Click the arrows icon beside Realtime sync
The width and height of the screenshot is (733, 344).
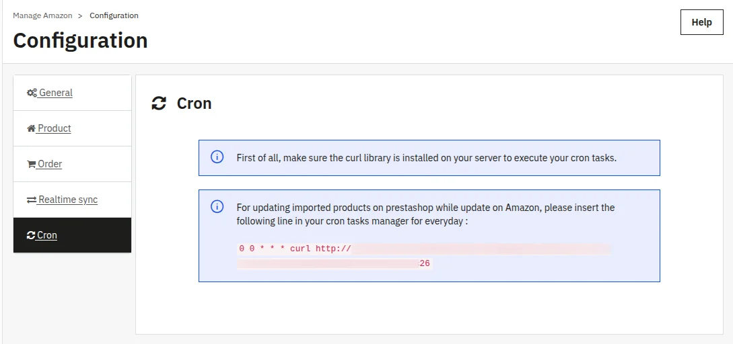pos(32,200)
